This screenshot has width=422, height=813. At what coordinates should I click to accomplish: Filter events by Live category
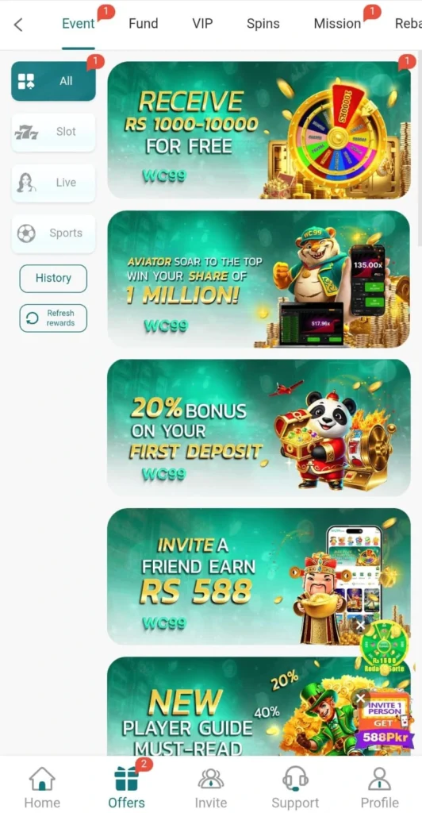pos(53,183)
